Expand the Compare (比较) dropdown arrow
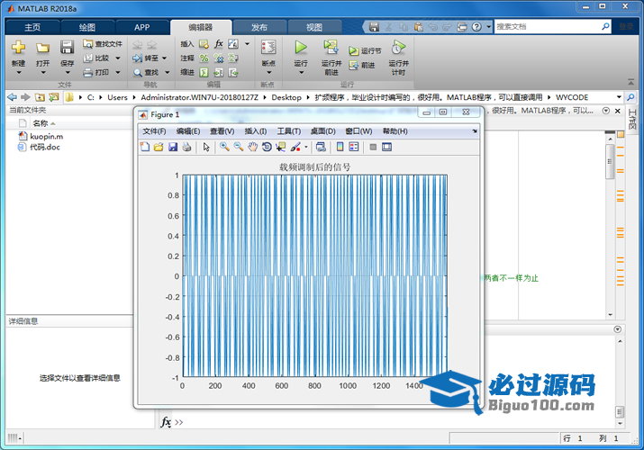 [x=117, y=58]
